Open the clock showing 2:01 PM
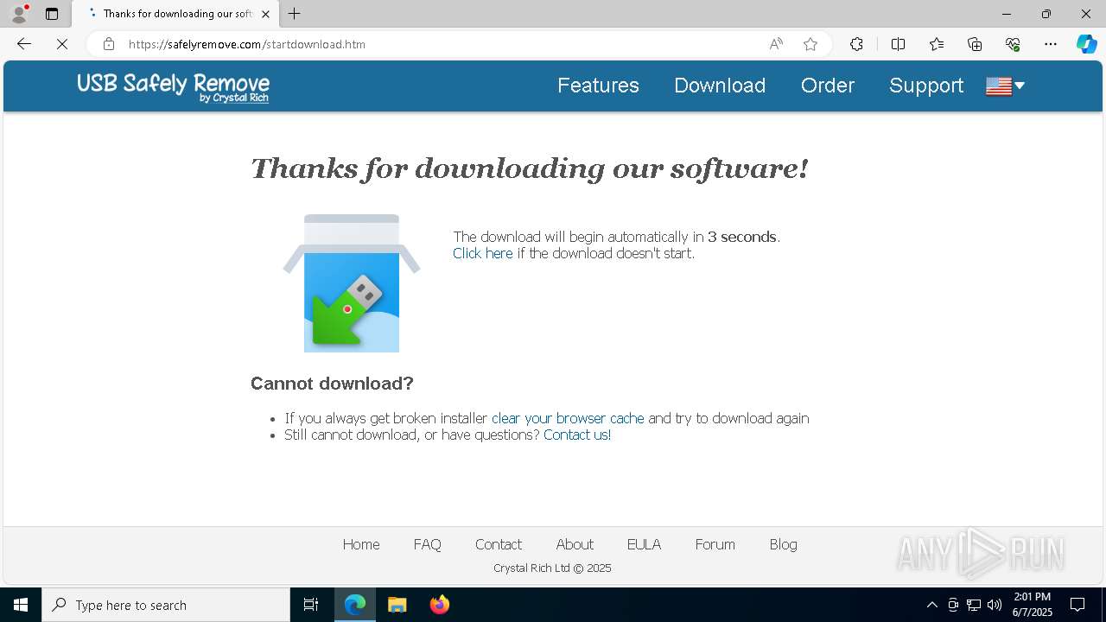This screenshot has width=1106, height=622. [x=1032, y=605]
